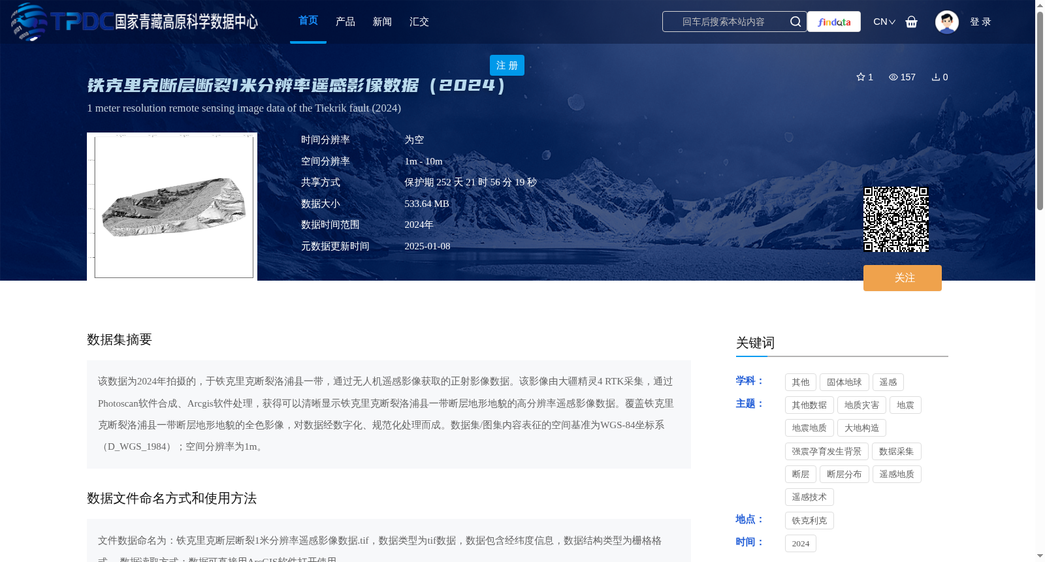Open the 产品 menu item
The image size is (1045, 562).
pyautogui.click(x=346, y=22)
